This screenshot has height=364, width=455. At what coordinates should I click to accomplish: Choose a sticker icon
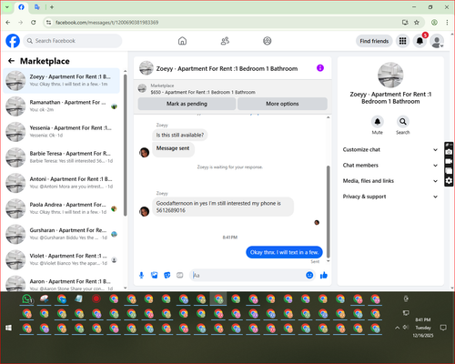pos(167,275)
